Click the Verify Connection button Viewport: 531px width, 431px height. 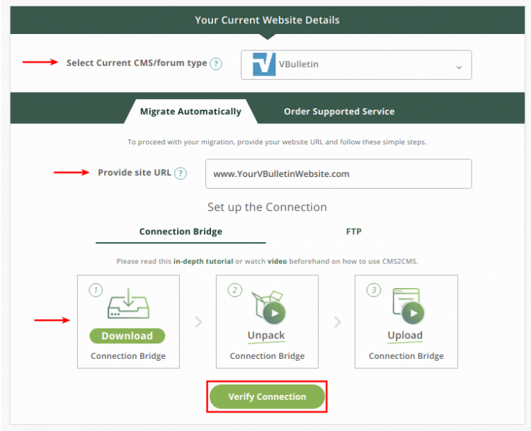(267, 396)
